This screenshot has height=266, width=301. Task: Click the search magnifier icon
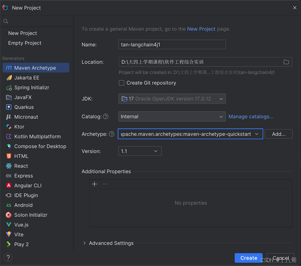[6, 21]
